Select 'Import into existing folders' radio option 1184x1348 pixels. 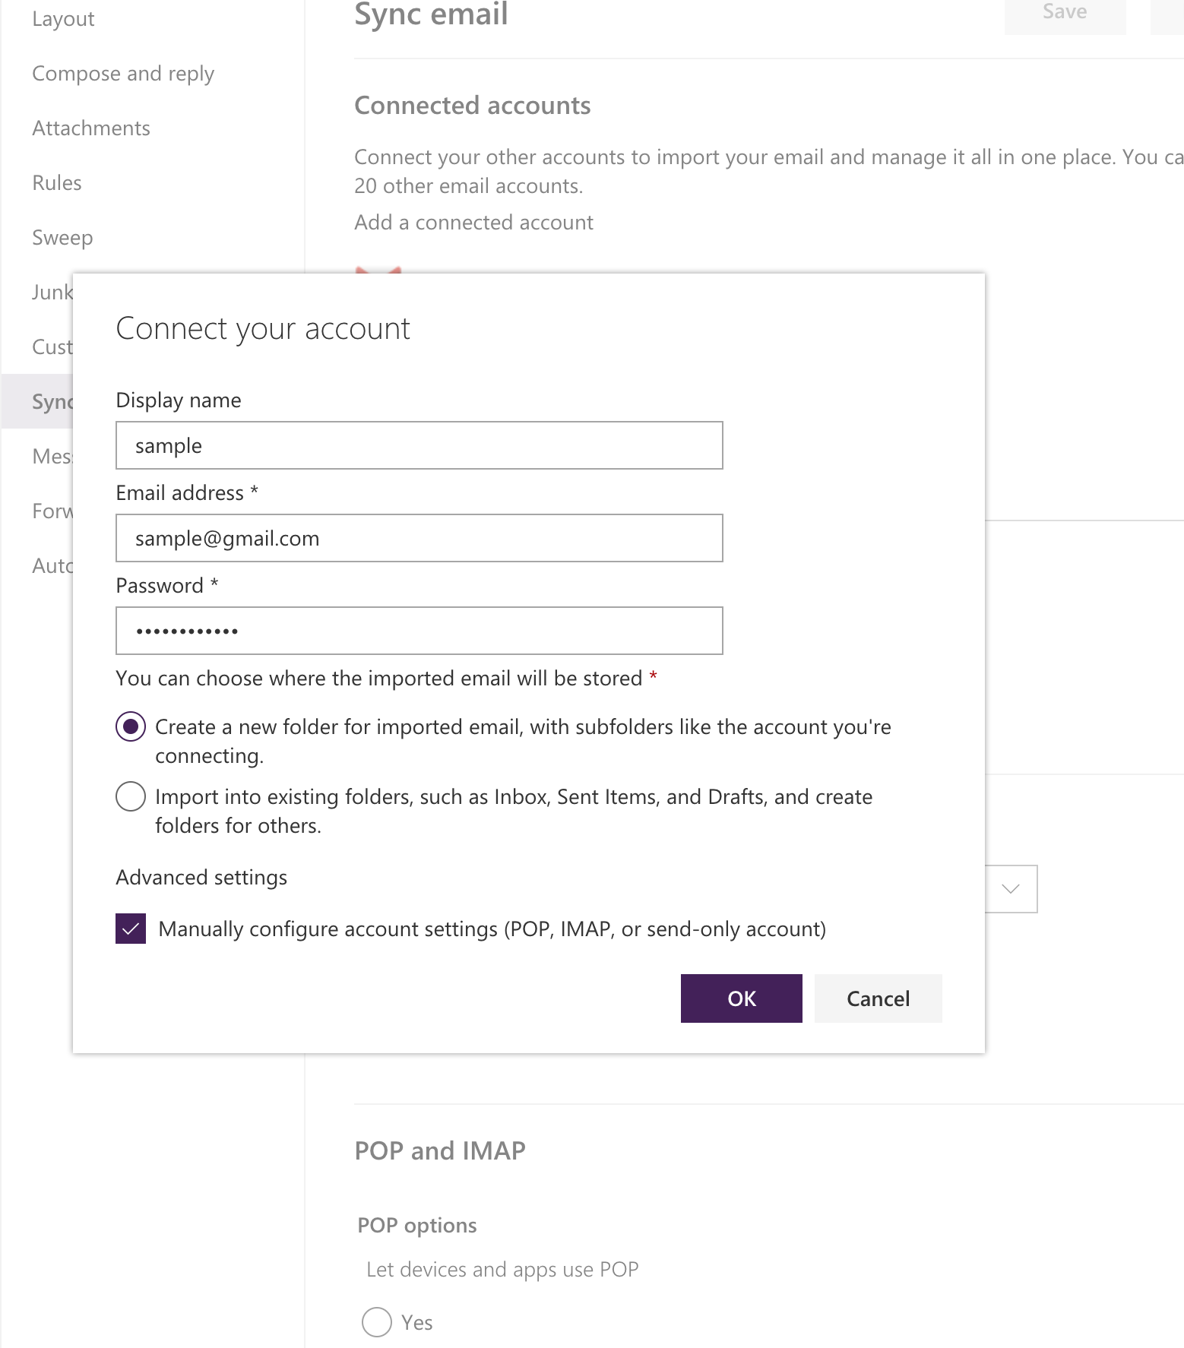pyautogui.click(x=131, y=797)
